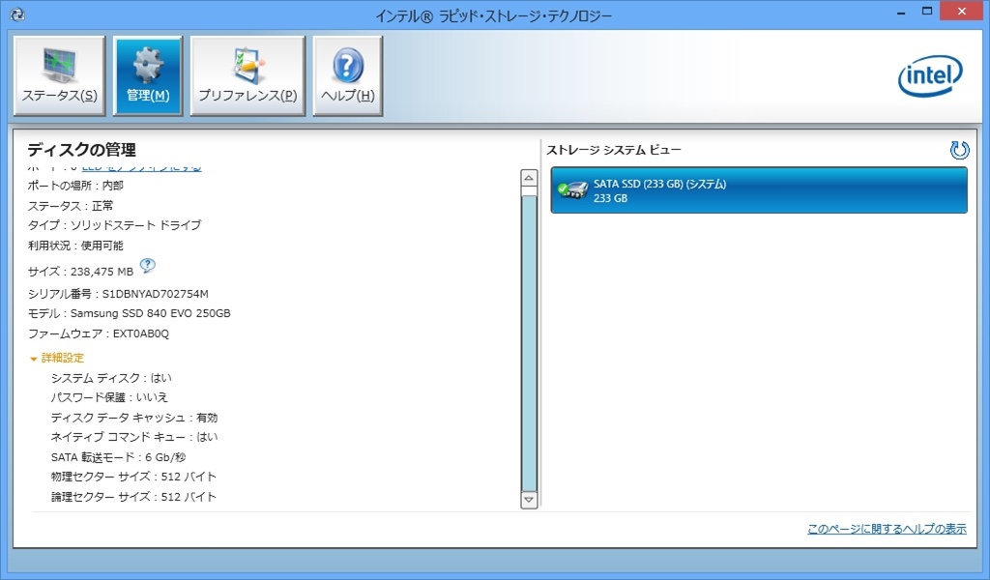The image size is (990, 580).
Task: Click the firmware EXT0AB0Q text
Action: (x=141, y=333)
